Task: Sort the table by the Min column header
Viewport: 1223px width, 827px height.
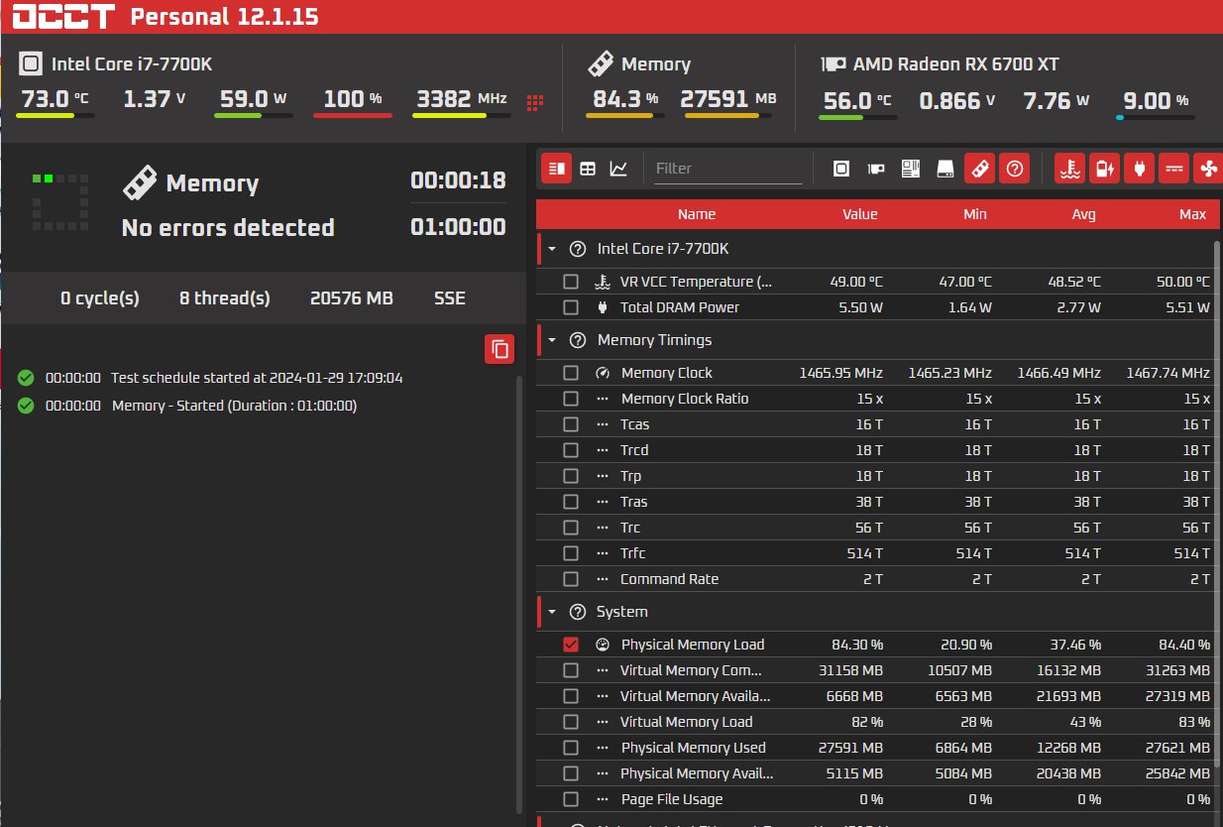Action: tap(974, 214)
